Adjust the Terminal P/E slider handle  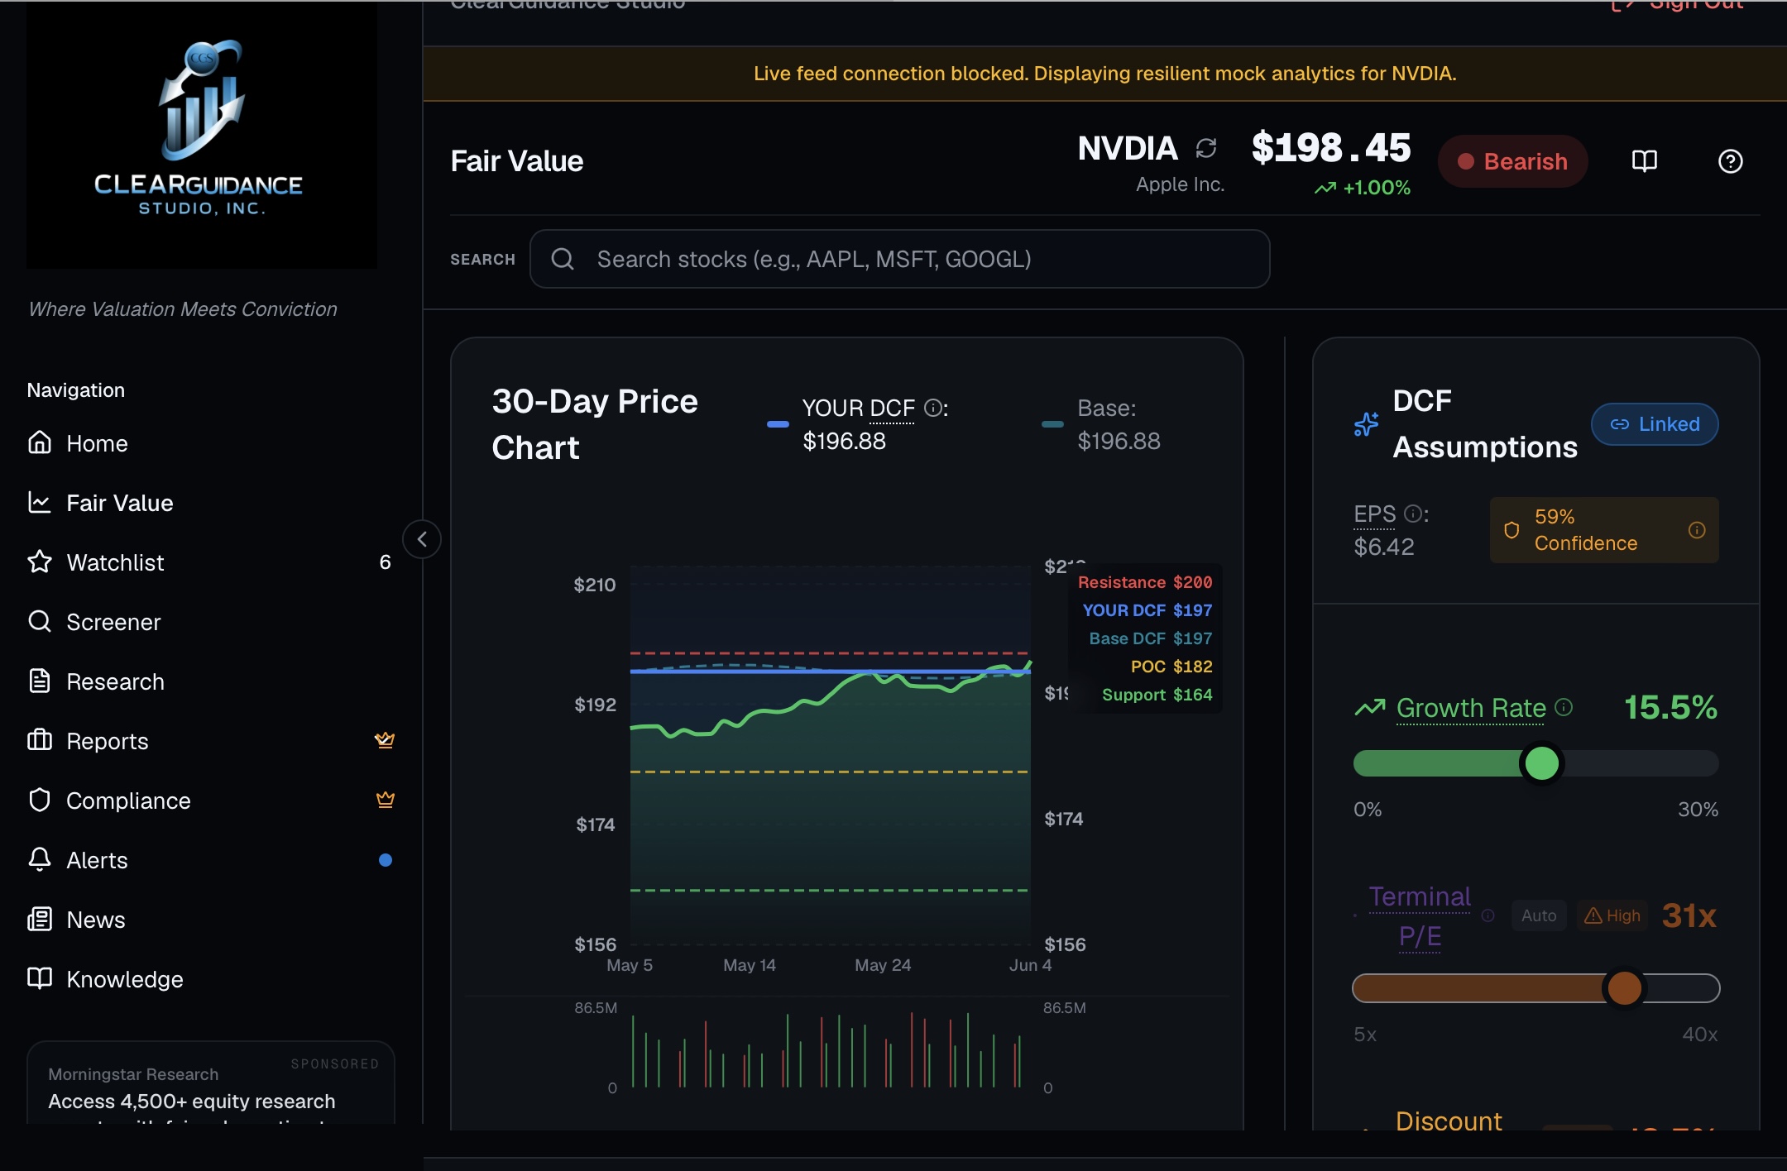point(1624,988)
